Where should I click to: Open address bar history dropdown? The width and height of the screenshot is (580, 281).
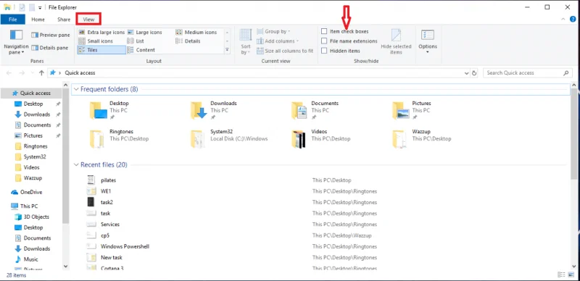(x=466, y=73)
